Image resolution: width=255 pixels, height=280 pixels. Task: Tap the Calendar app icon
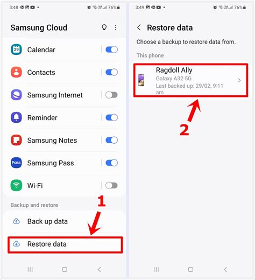(16, 50)
